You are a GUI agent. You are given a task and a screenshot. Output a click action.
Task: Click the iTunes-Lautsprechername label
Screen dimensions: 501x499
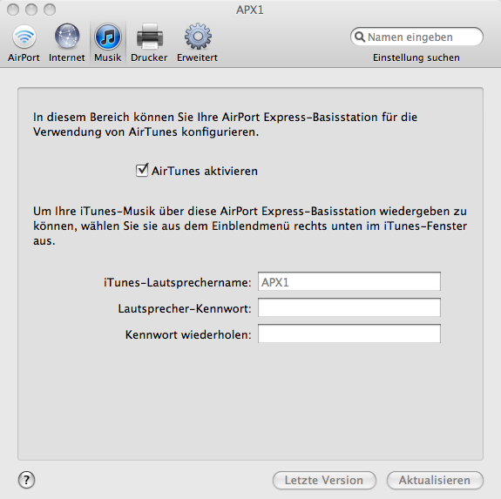coord(178,282)
